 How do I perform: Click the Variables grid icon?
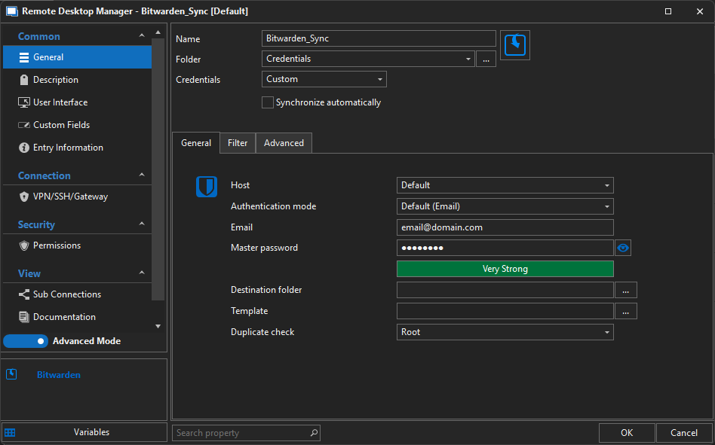pos(10,432)
